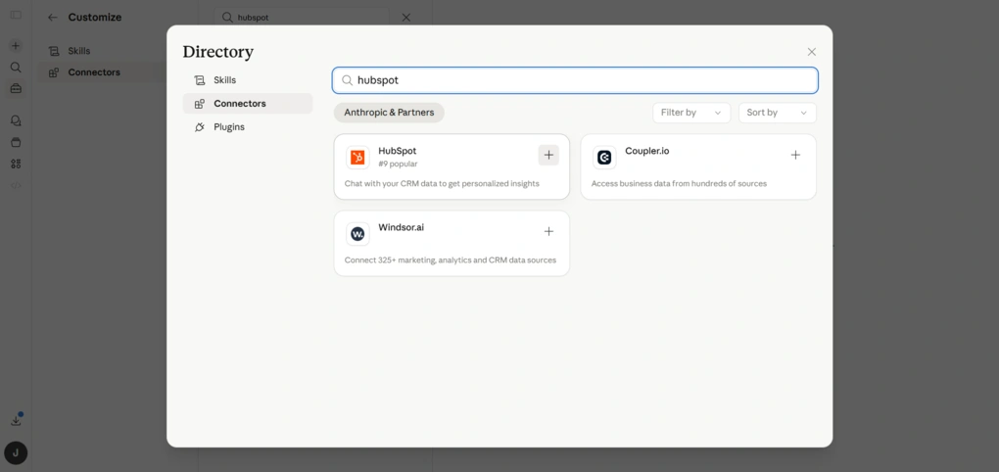Open the code brackets icon in left rail
The height and width of the screenshot is (472, 999).
click(16, 185)
